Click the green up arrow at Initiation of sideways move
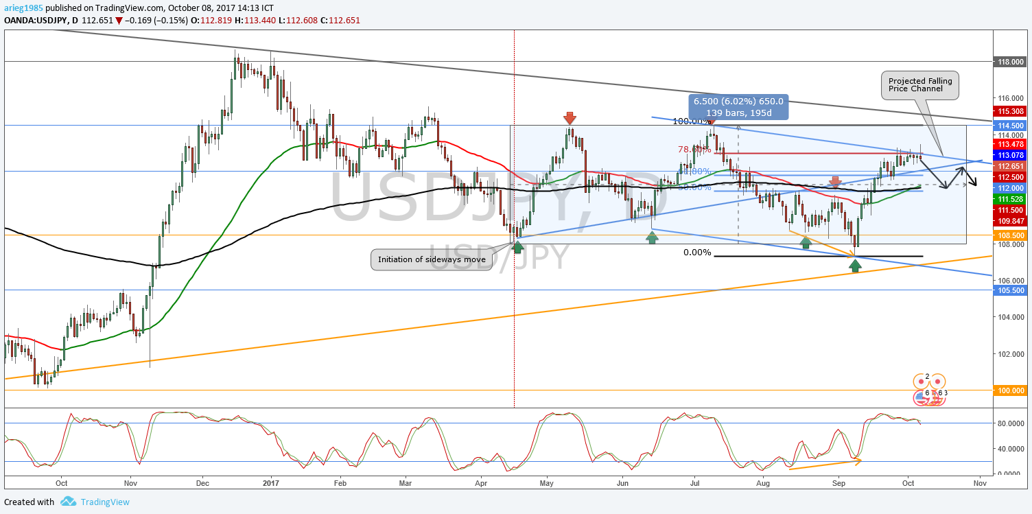 pos(517,248)
